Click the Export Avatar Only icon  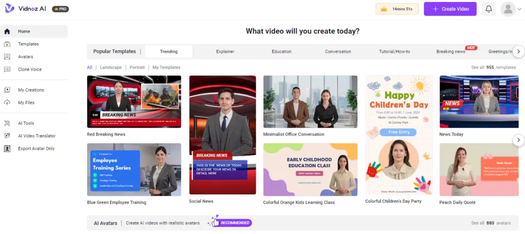(x=7, y=149)
